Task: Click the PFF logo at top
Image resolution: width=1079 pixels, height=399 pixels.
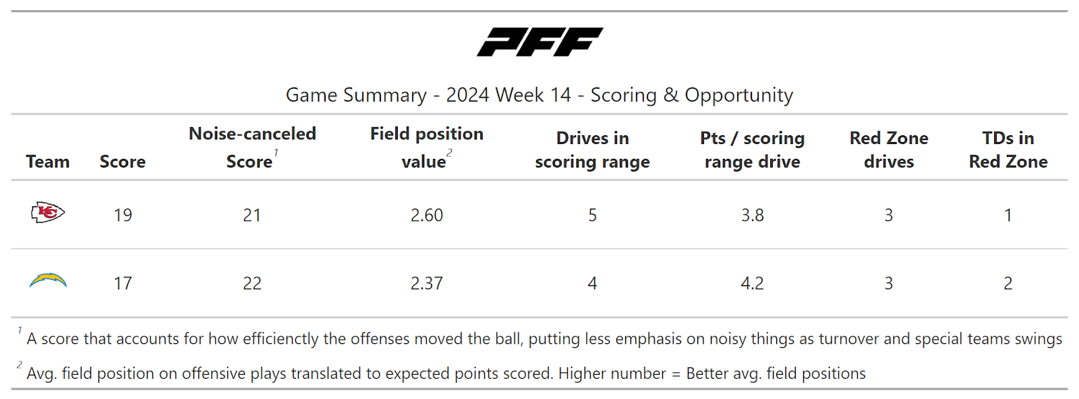Action: 539,42
